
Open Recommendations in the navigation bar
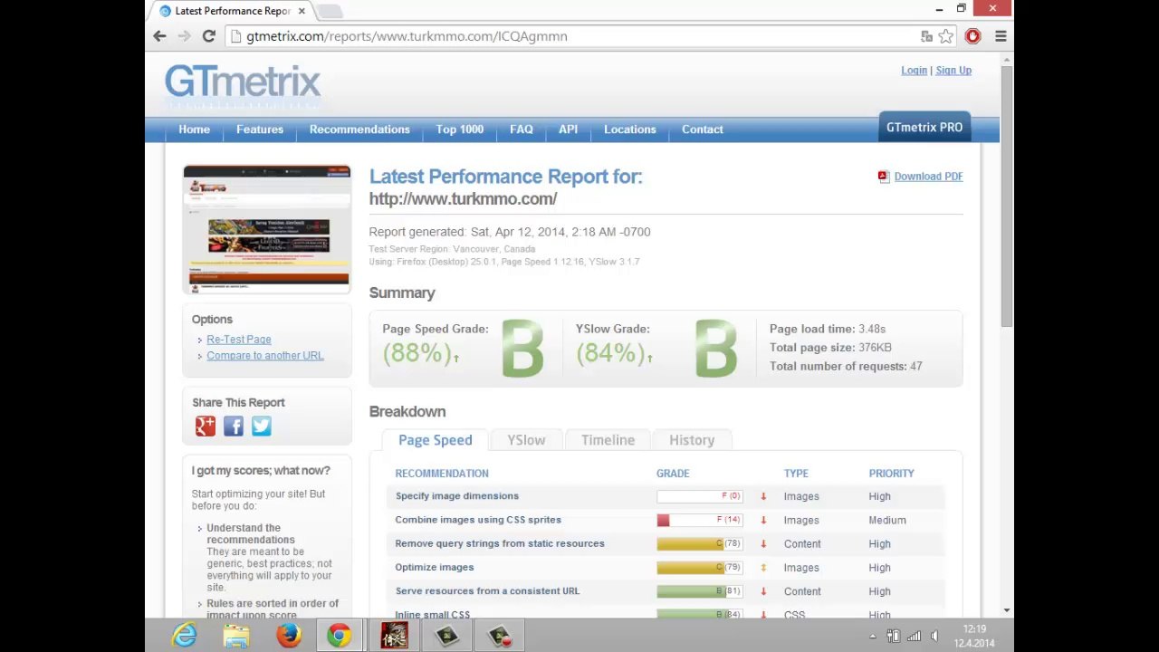(x=359, y=129)
